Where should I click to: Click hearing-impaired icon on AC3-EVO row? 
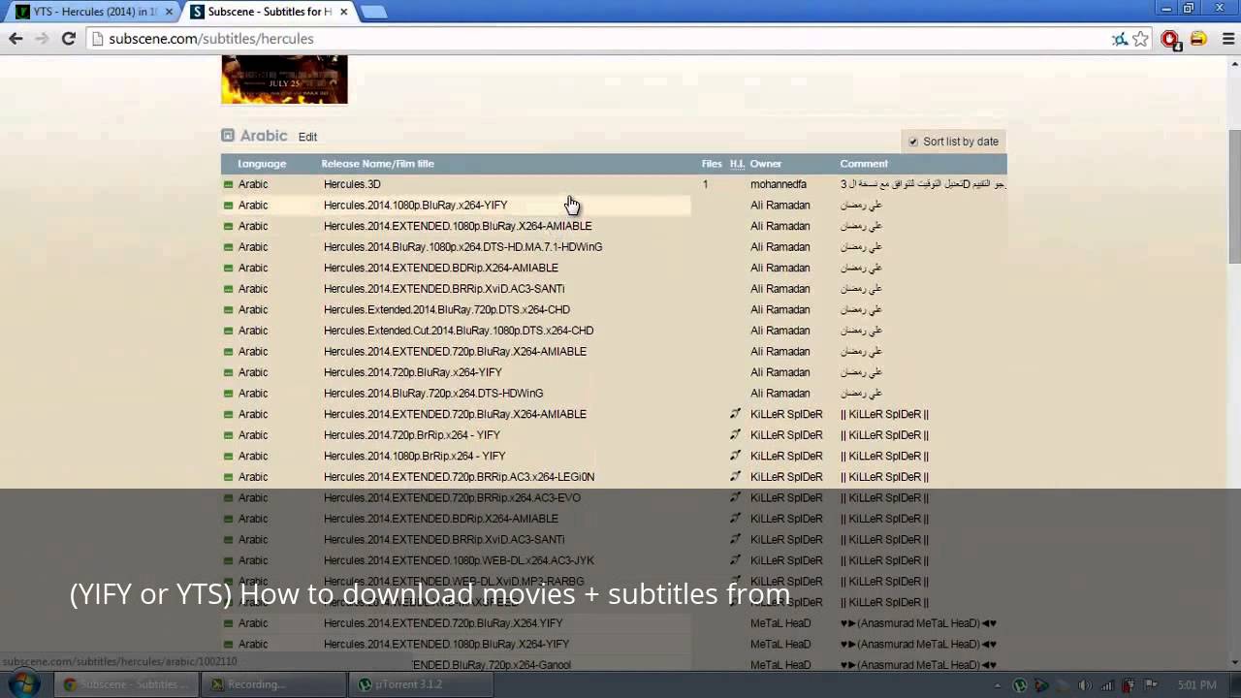pyautogui.click(x=735, y=497)
